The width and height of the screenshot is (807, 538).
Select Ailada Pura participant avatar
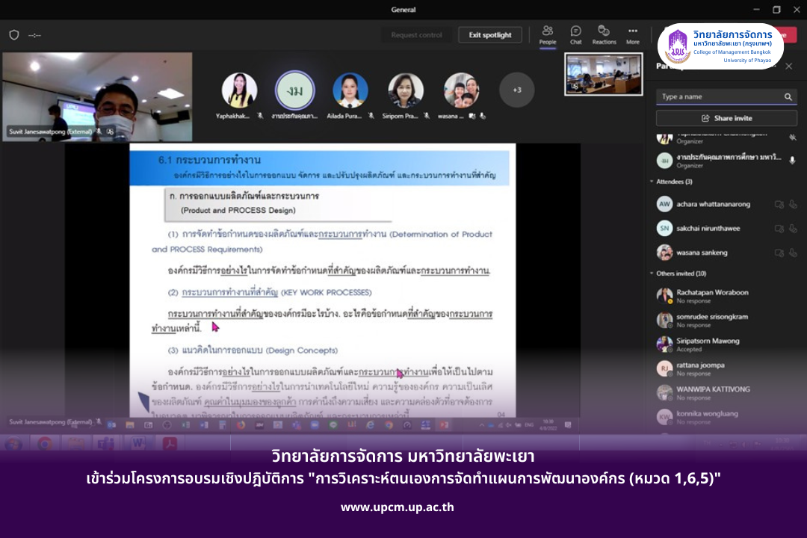click(x=350, y=90)
